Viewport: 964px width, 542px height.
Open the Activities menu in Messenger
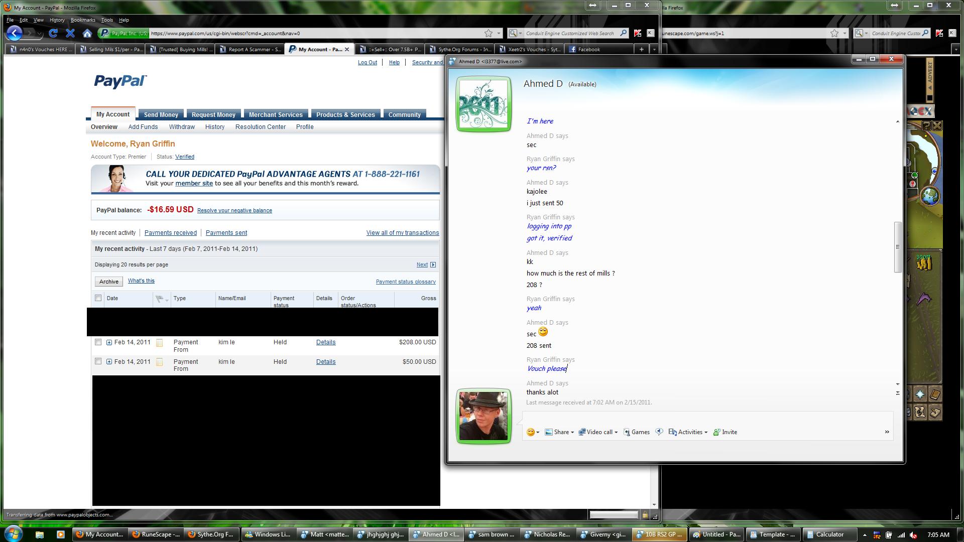(687, 432)
